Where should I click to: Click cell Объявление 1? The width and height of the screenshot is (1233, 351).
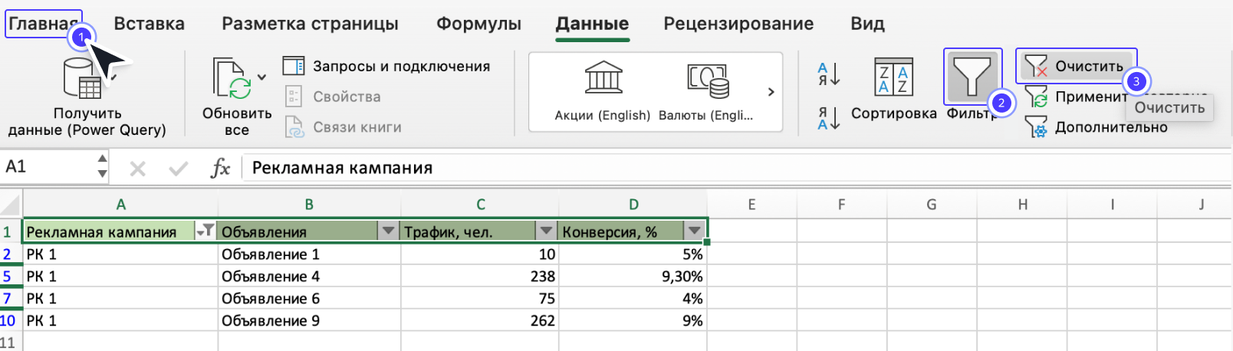point(309,254)
